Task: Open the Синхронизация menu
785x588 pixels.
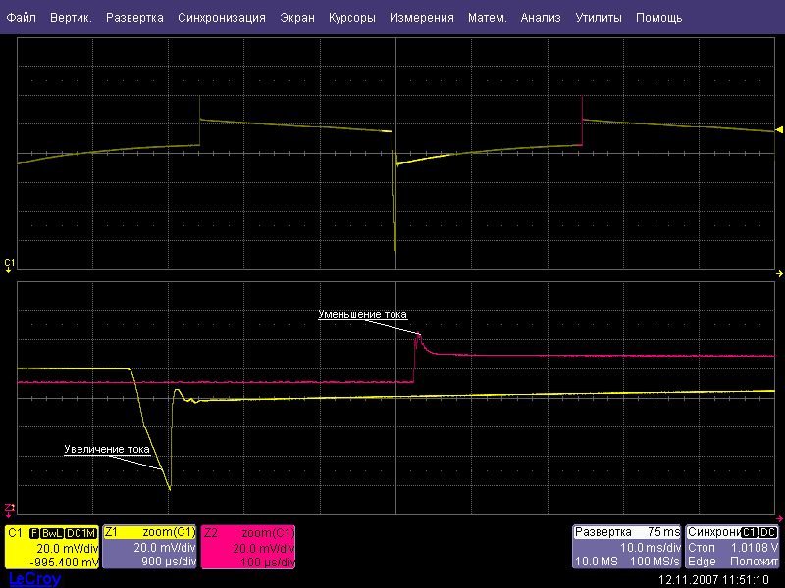Action: click(x=222, y=18)
